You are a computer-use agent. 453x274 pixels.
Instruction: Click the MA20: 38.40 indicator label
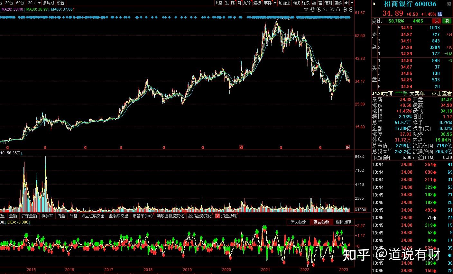12,9
